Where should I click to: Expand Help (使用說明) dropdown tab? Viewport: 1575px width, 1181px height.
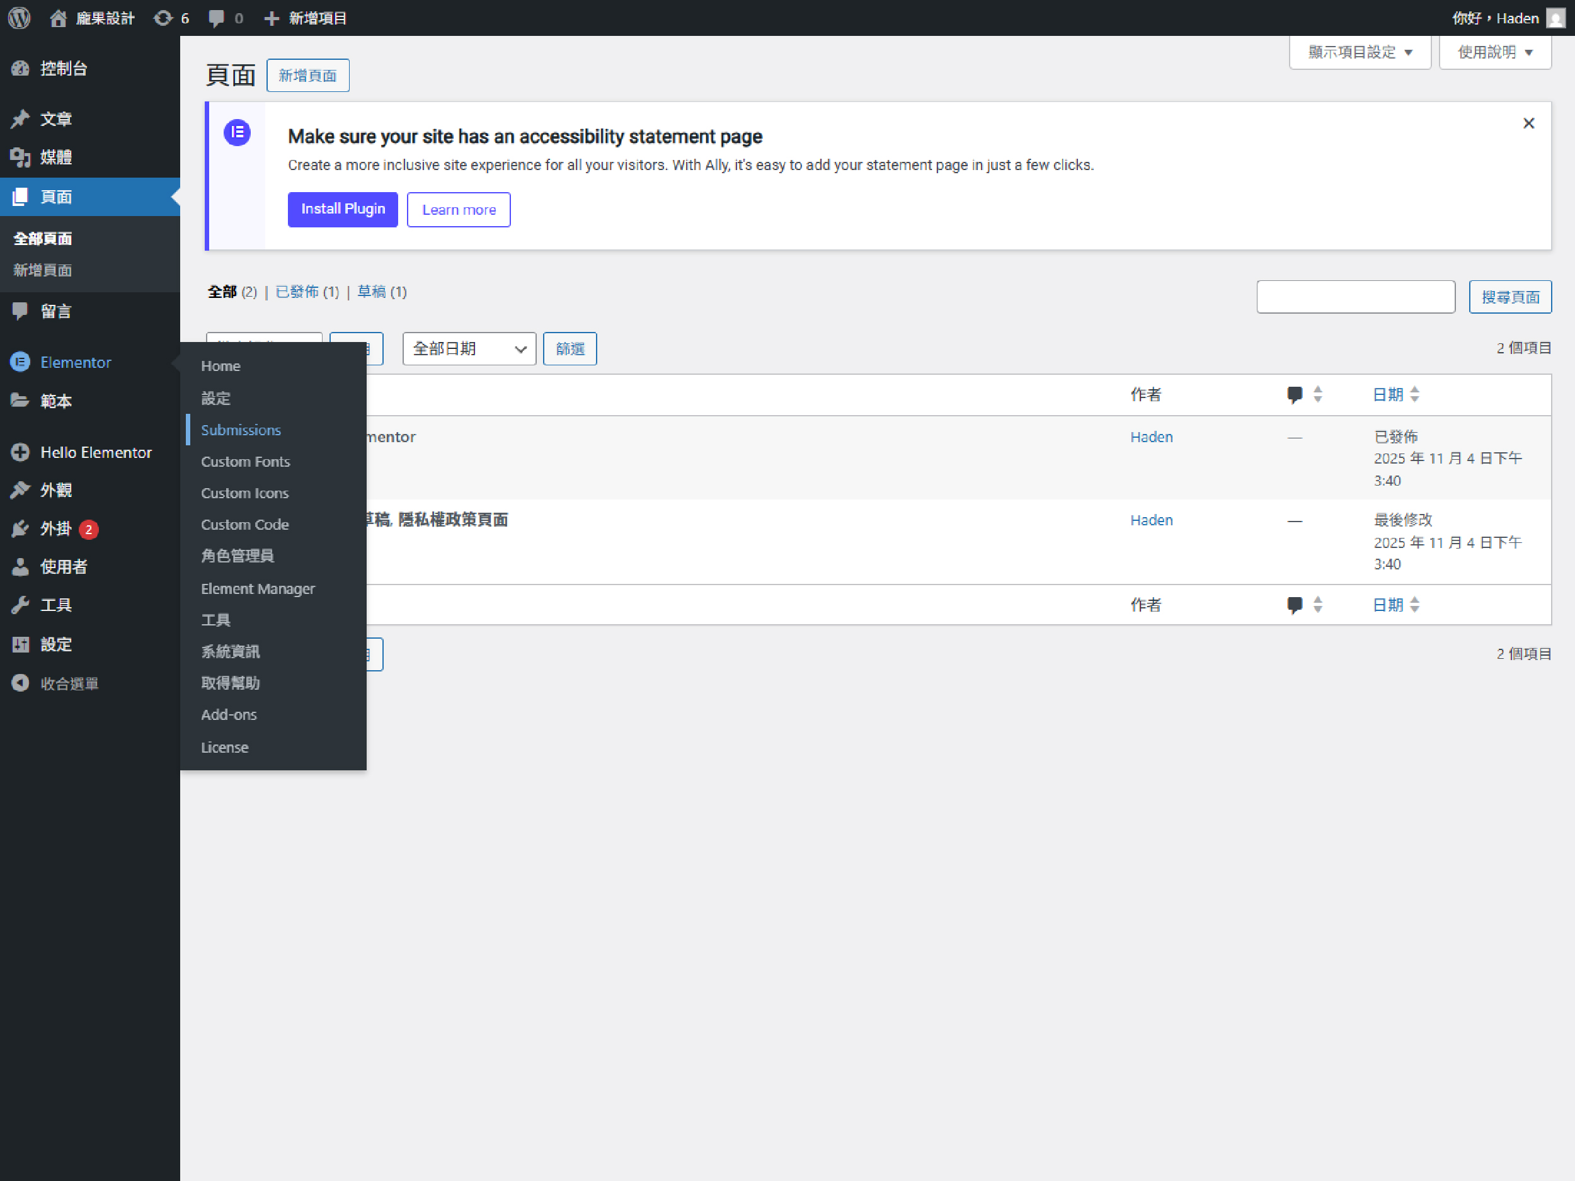(1494, 52)
